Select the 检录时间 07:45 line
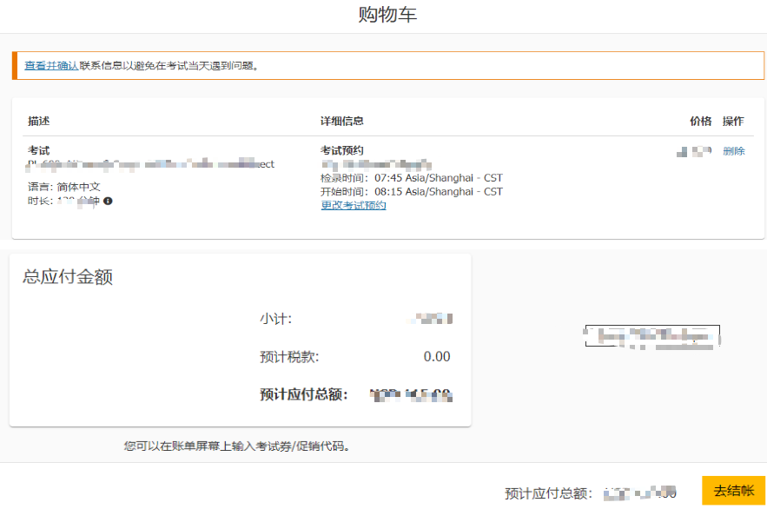767x509 pixels. (411, 178)
